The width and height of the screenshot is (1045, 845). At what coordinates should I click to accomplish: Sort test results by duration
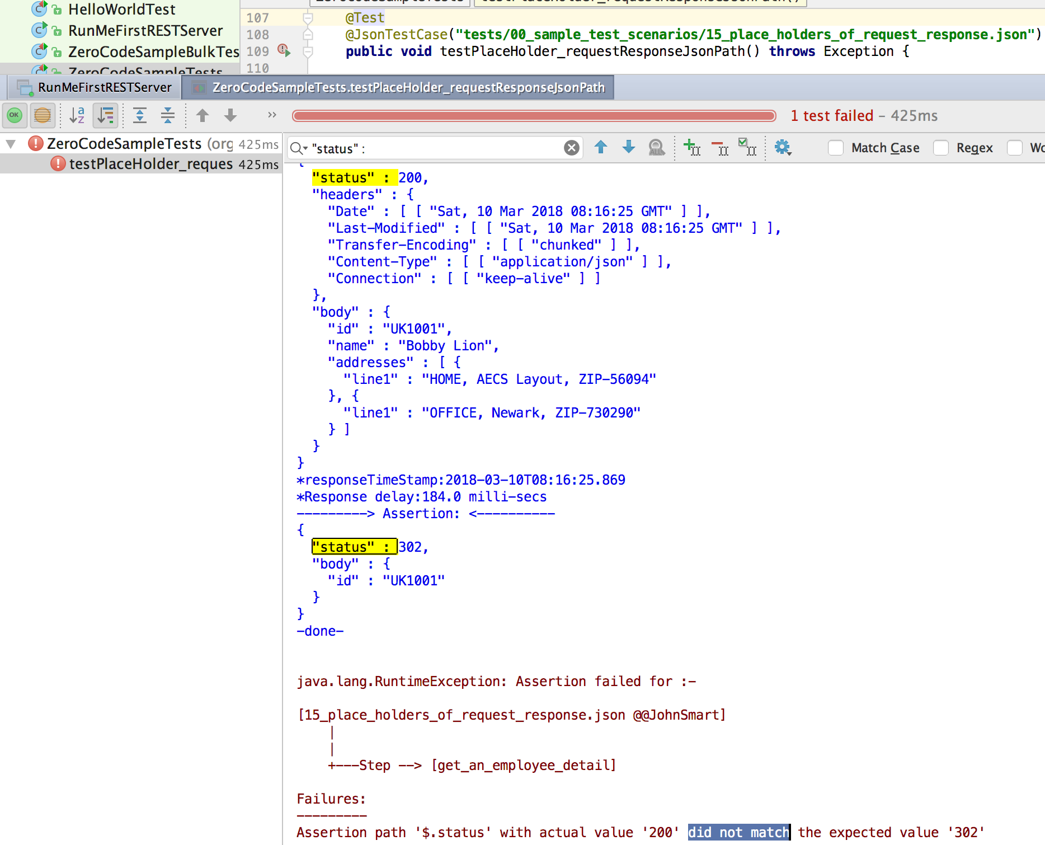tap(105, 115)
